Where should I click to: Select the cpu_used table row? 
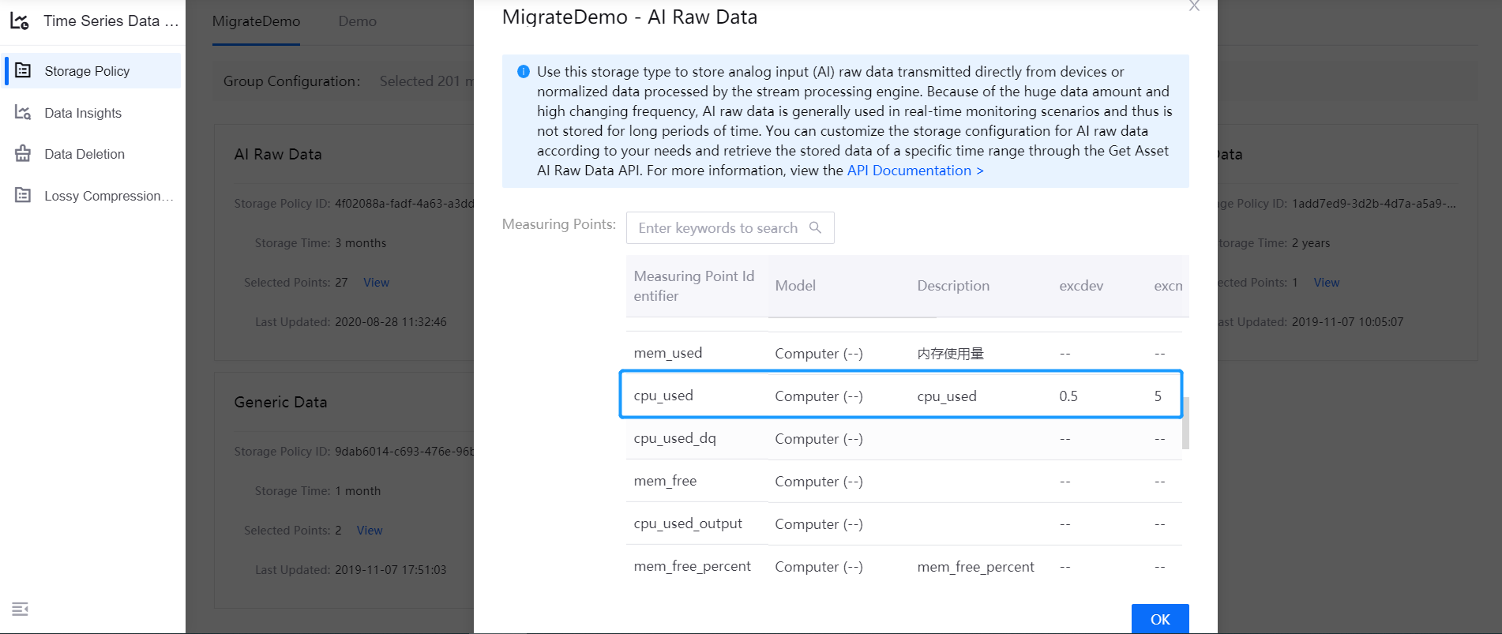pos(900,396)
